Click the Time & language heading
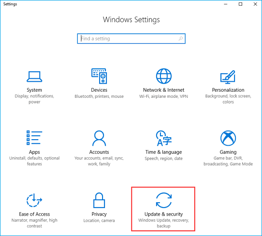262x236 pixels. (x=164, y=152)
